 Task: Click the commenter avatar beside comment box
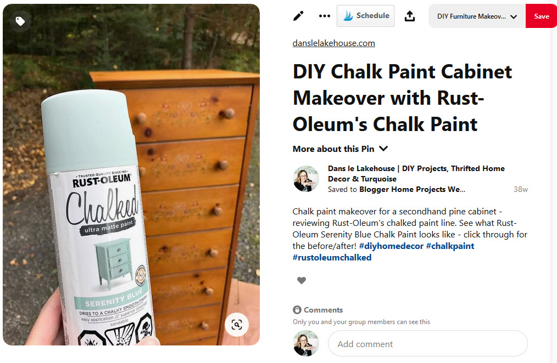tap(306, 343)
